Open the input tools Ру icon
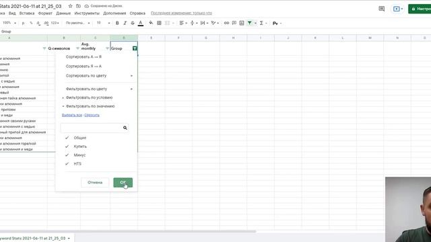Viewport: 431px width, 242px height. point(275,24)
